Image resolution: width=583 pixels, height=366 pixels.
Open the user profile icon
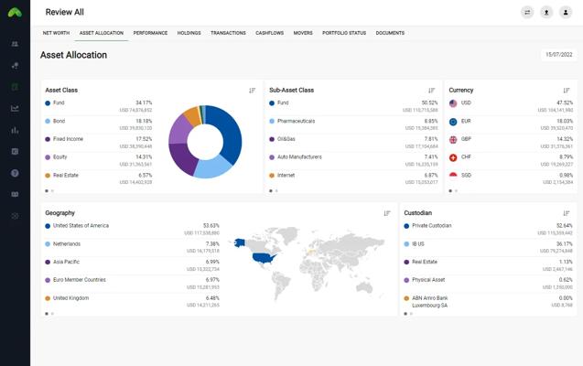566,12
